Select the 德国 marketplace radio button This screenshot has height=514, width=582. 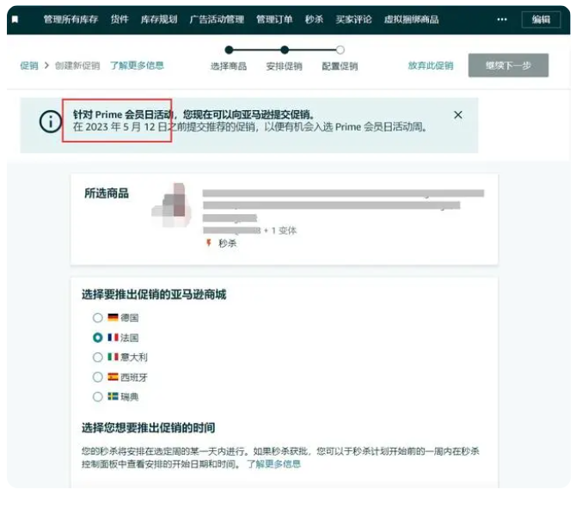coord(98,318)
